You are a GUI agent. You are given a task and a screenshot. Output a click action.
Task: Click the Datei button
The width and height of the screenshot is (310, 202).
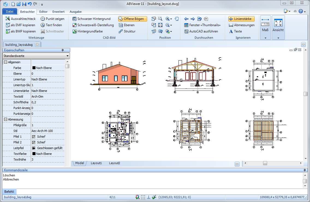10,11
